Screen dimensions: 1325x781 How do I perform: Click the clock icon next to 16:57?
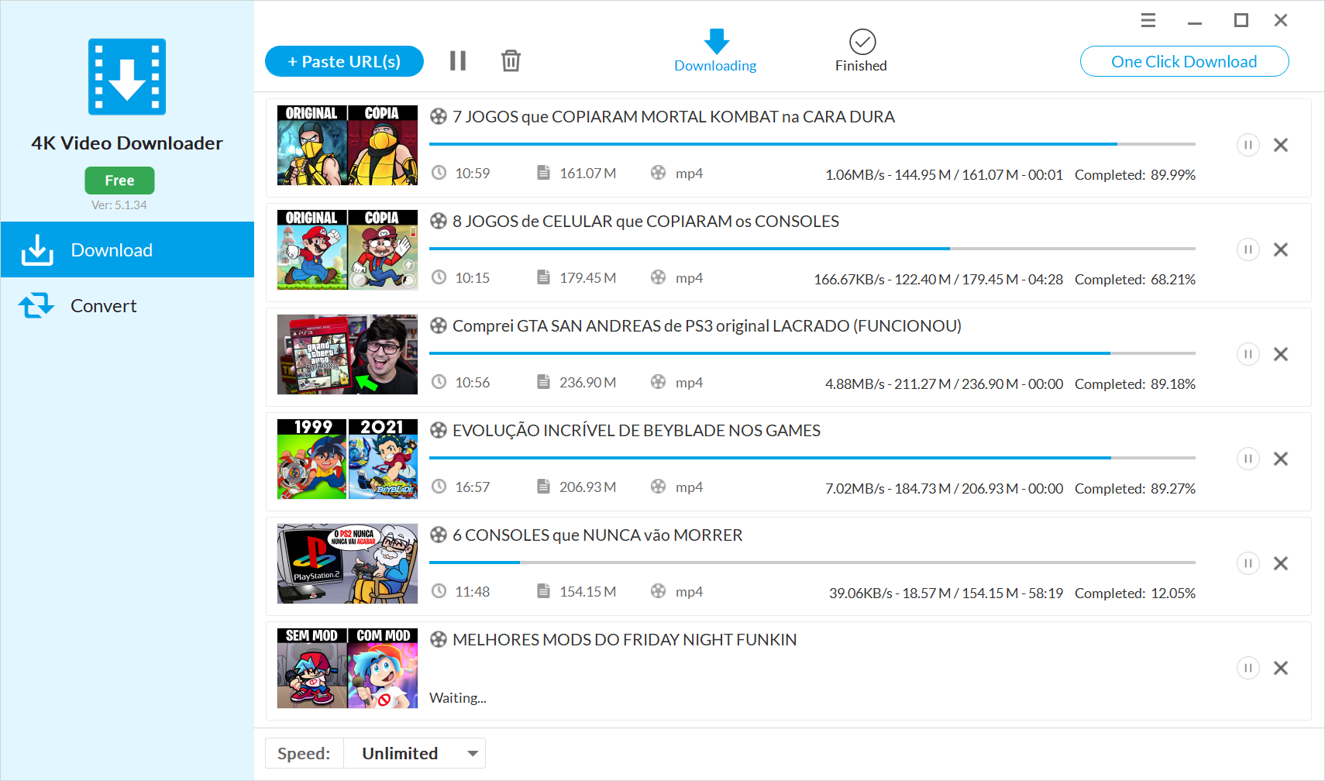click(x=439, y=487)
